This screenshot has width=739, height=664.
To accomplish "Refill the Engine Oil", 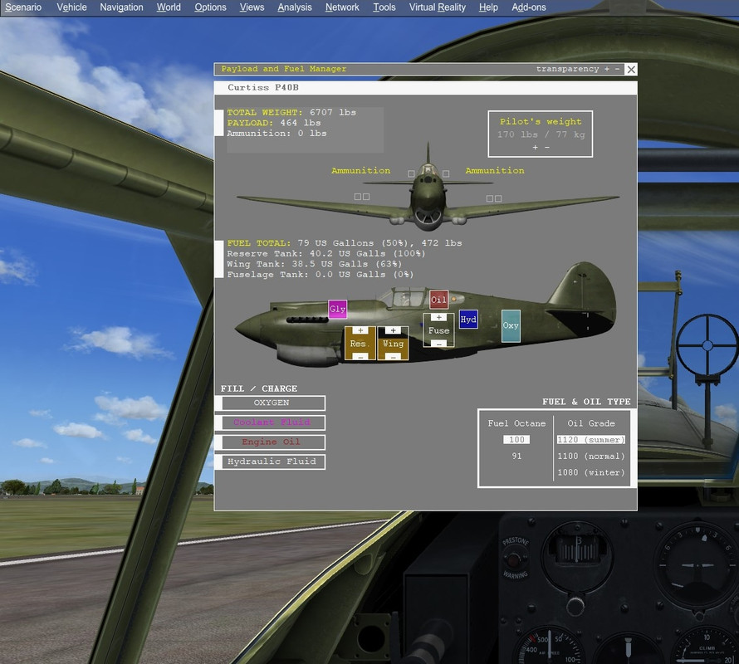I will point(273,442).
